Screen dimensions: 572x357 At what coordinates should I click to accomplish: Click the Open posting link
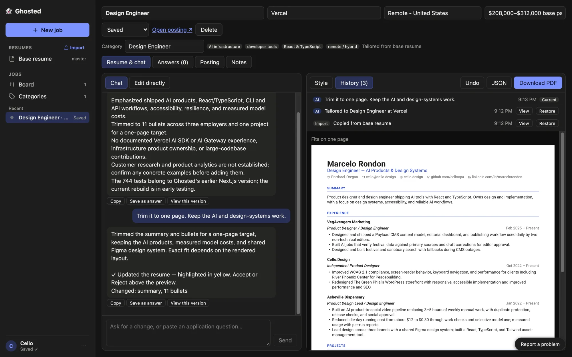(172, 30)
